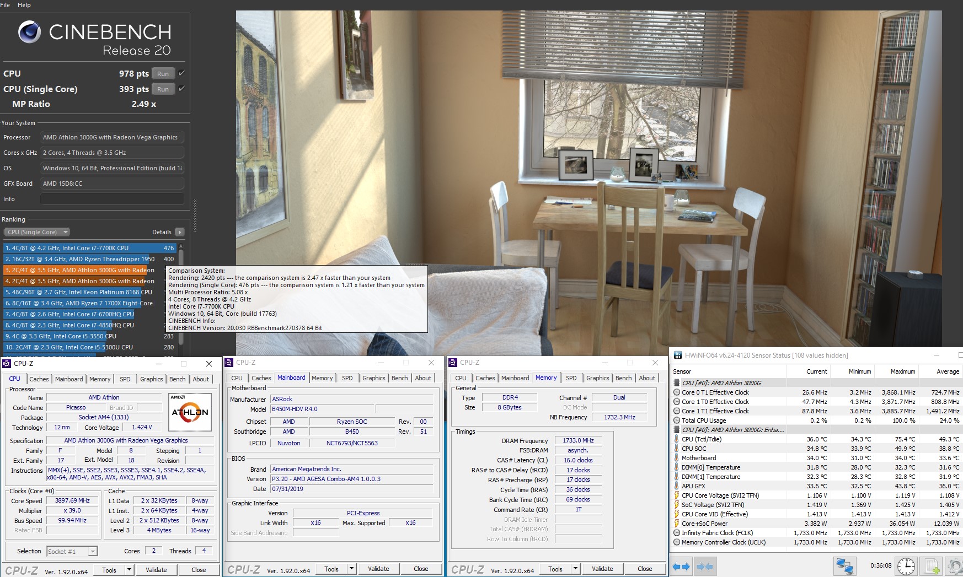
Task: Click Memory Controller Clock row icon
Action: (x=677, y=542)
